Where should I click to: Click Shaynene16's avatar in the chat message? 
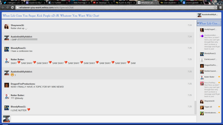[7, 26]
